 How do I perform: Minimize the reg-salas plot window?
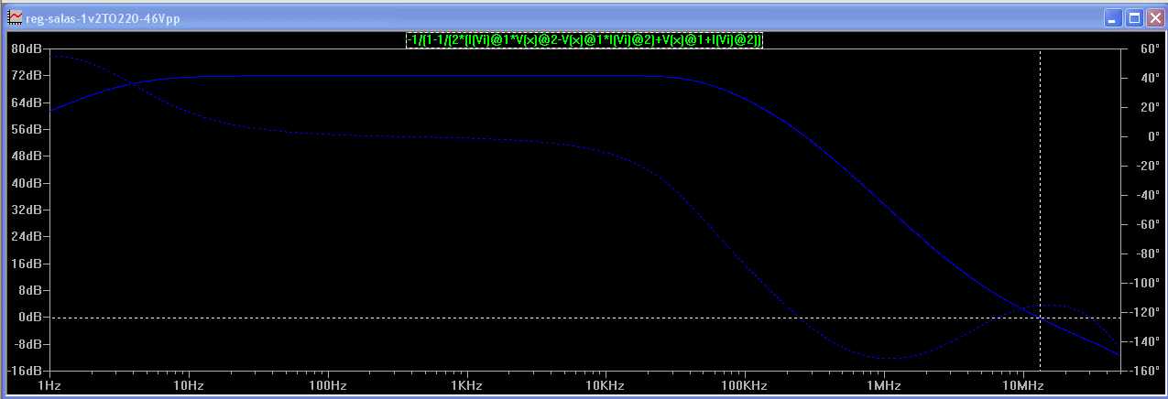[1114, 17]
